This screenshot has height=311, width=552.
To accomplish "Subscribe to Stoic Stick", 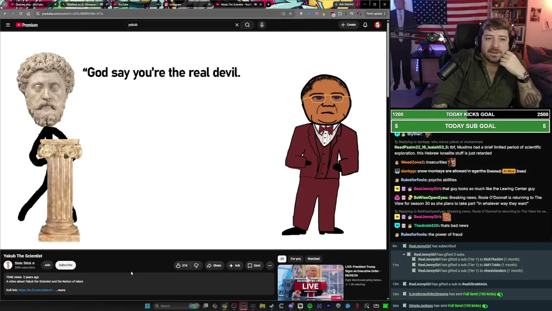I will pos(66,265).
